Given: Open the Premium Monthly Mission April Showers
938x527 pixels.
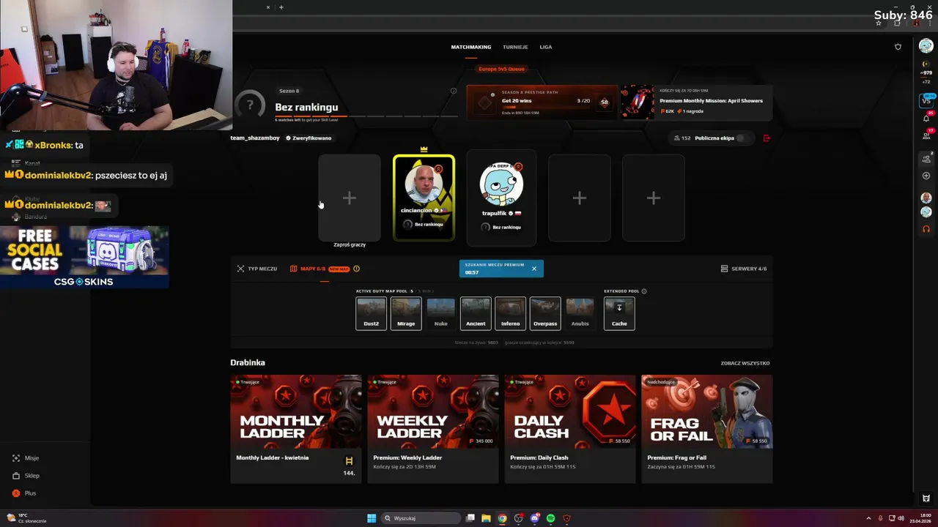Looking at the screenshot, I should point(696,102).
